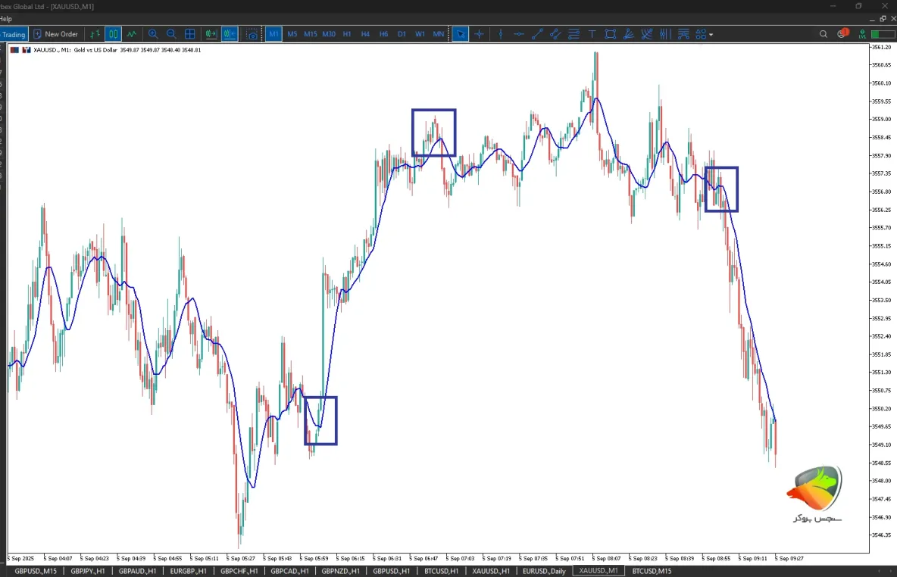The width and height of the screenshot is (897, 577).
Task: Select the H1 timeframe
Action: pos(347,34)
